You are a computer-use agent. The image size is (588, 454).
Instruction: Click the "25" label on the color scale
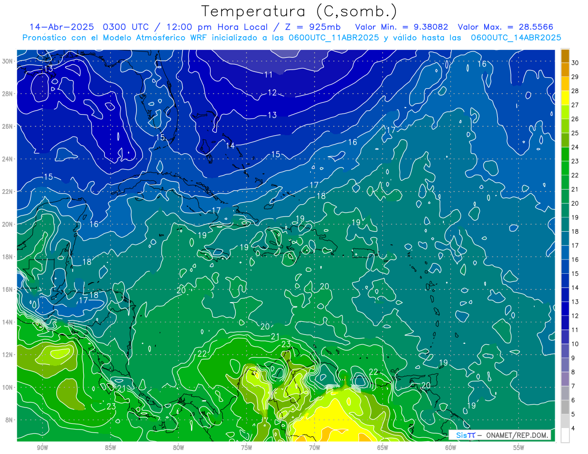point(576,133)
